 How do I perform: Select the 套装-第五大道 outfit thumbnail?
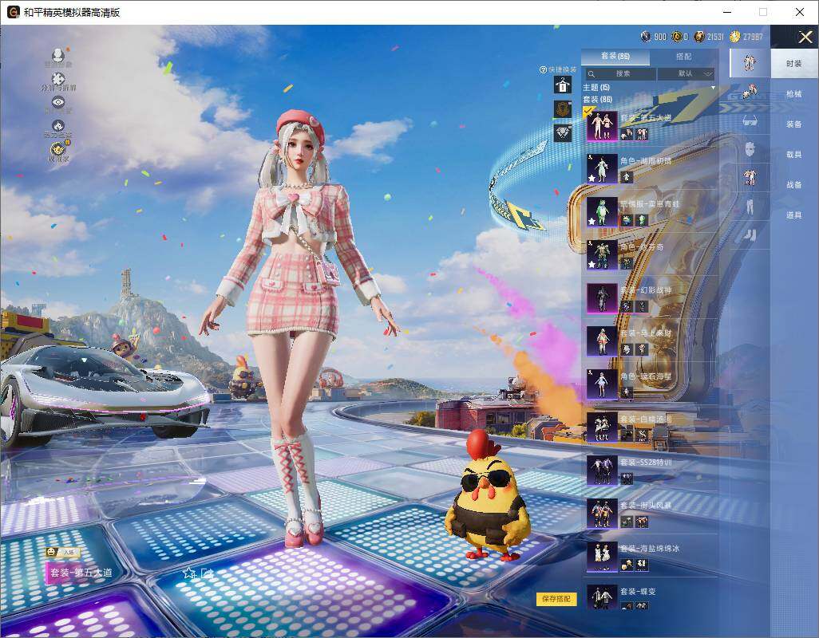point(602,126)
